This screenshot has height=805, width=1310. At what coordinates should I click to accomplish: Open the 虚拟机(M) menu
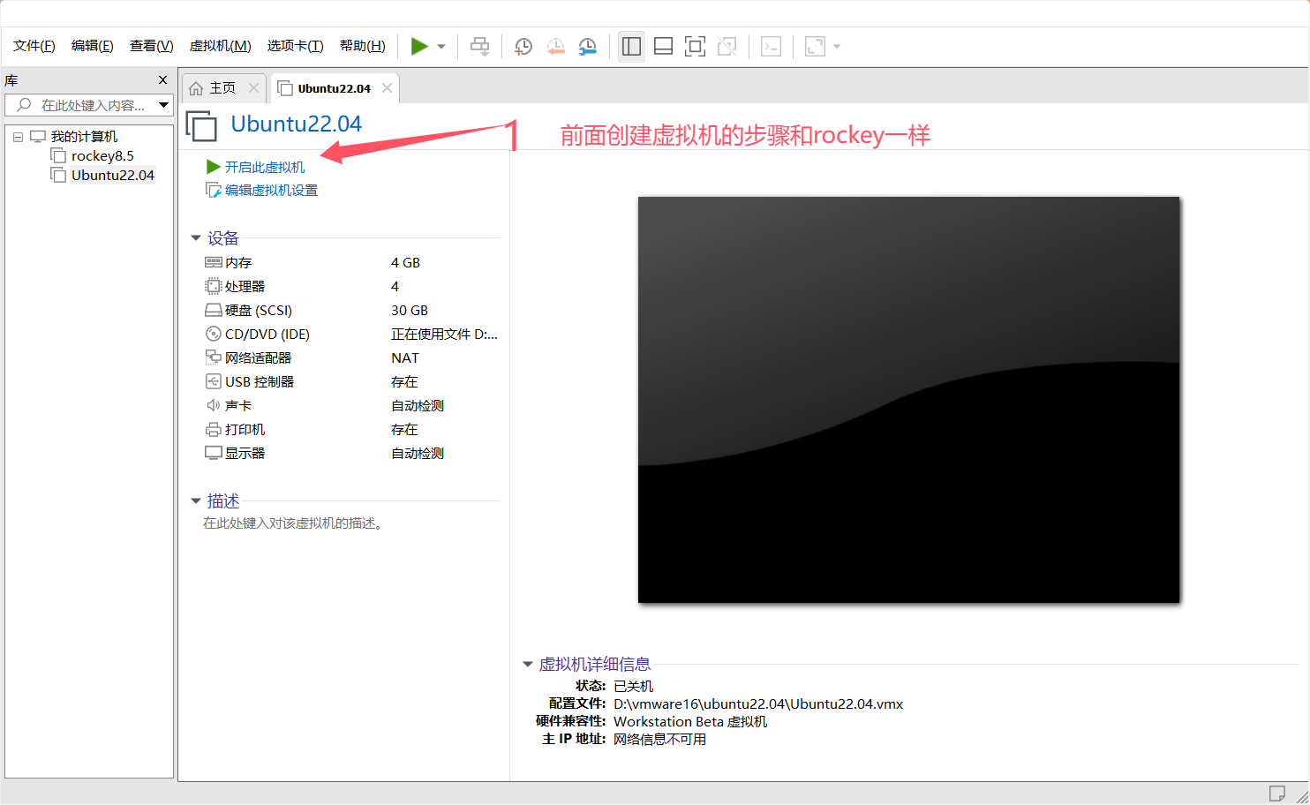click(x=220, y=46)
